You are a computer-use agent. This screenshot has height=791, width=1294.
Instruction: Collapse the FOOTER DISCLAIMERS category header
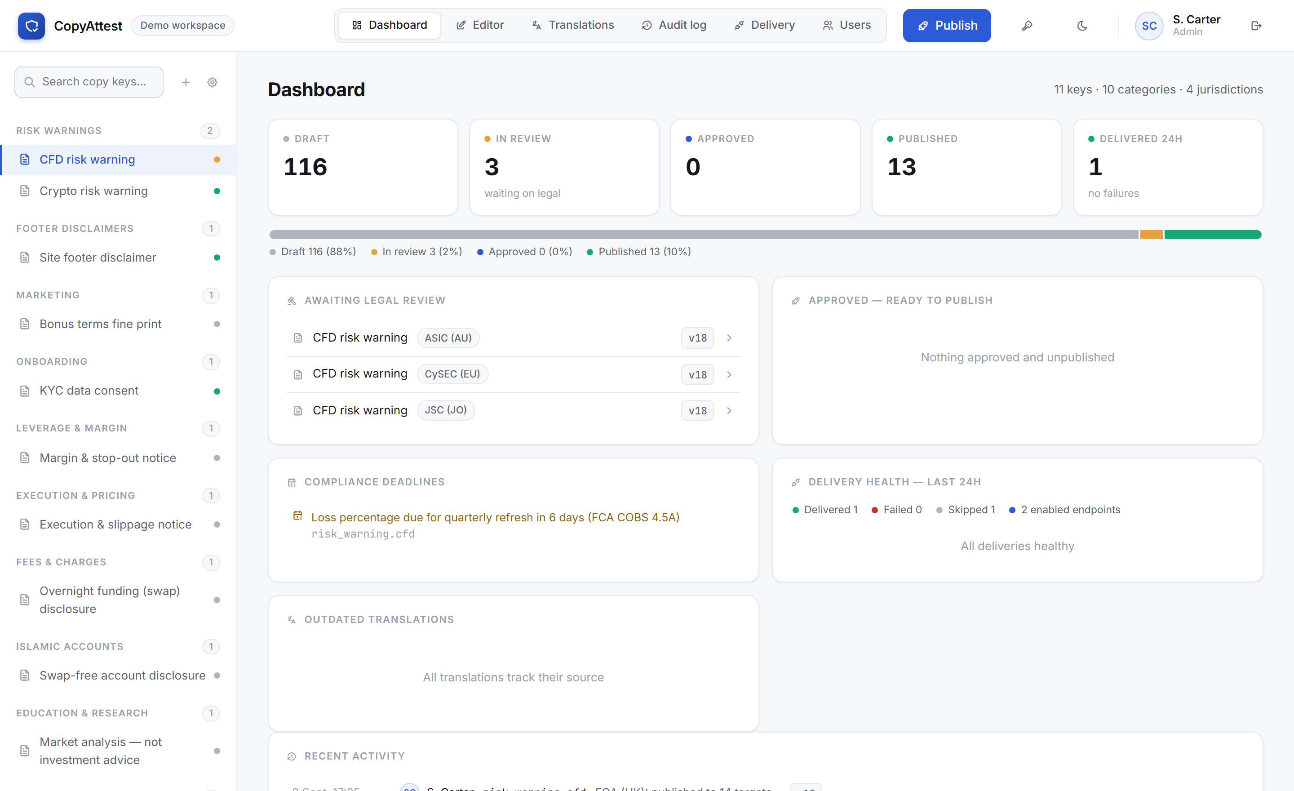pos(118,228)
